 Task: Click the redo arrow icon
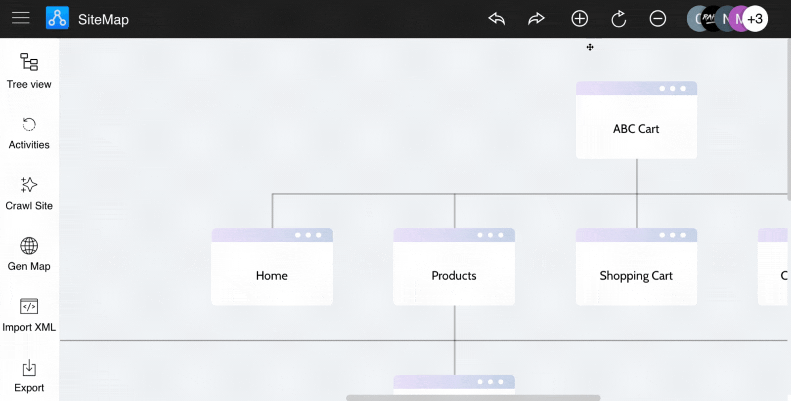click(536, 19)
